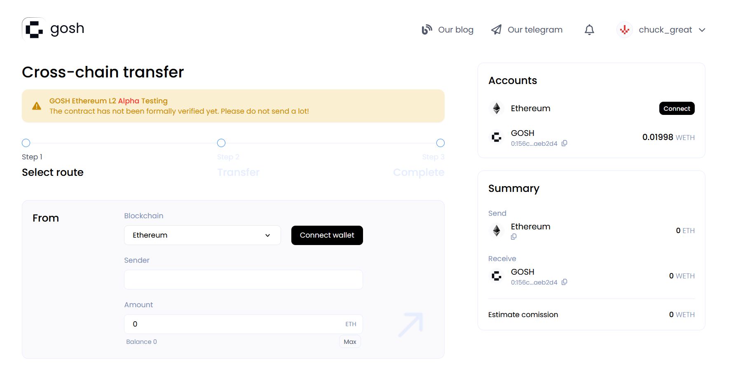Click the Amount ETH input field
Screen dimensions: 731x369
point(235,324)
